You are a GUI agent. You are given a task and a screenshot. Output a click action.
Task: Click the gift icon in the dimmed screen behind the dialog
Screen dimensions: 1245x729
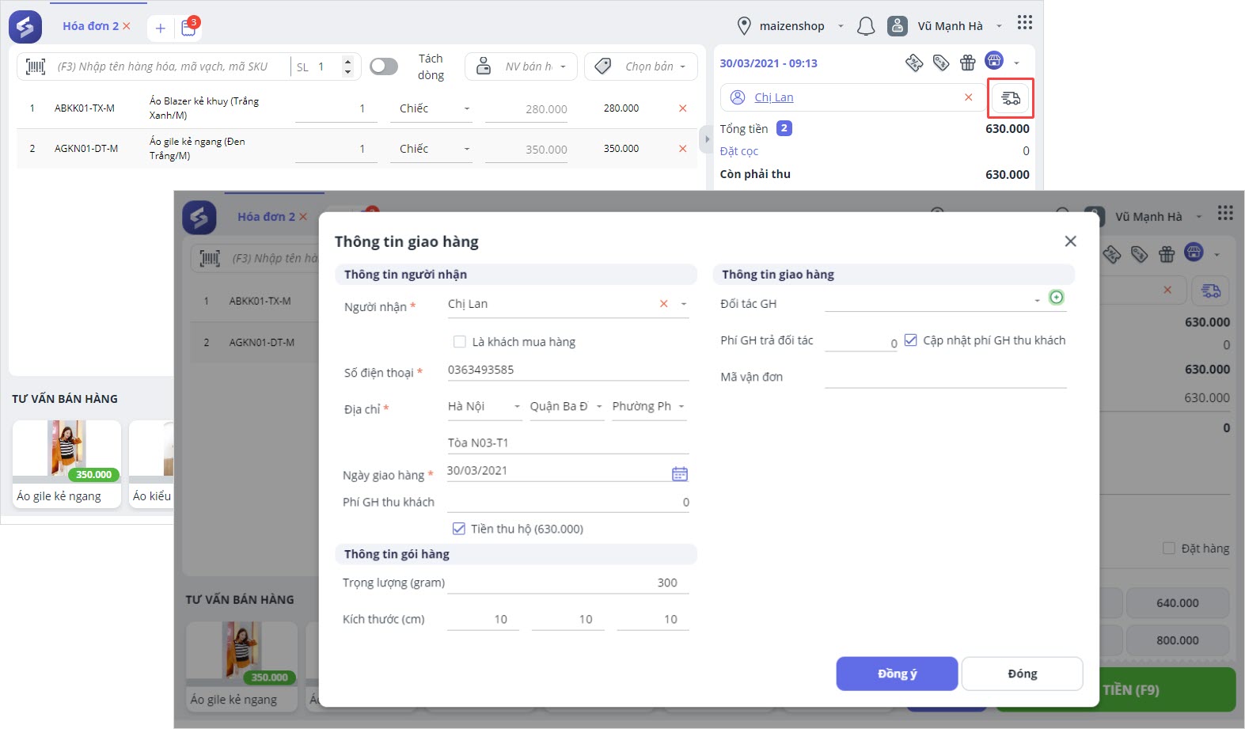(1167, 254)
